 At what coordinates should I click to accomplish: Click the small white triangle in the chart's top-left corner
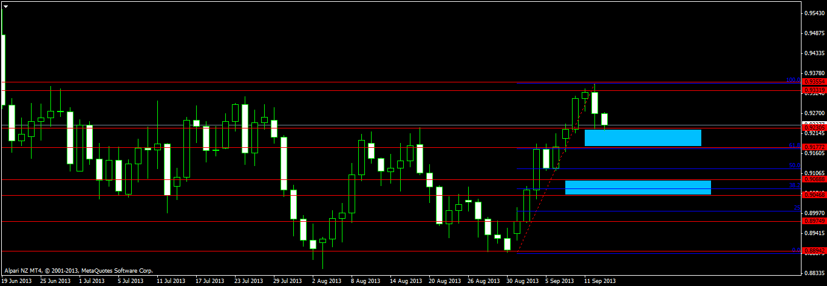(x=6, y=6)
